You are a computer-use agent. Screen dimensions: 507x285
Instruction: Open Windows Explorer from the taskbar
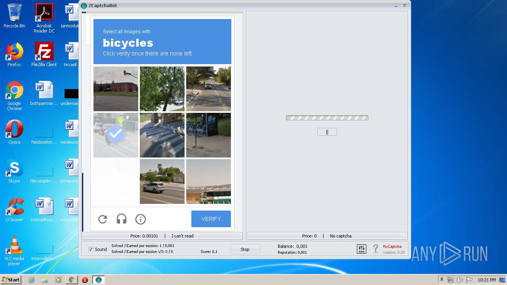(45, 280)
